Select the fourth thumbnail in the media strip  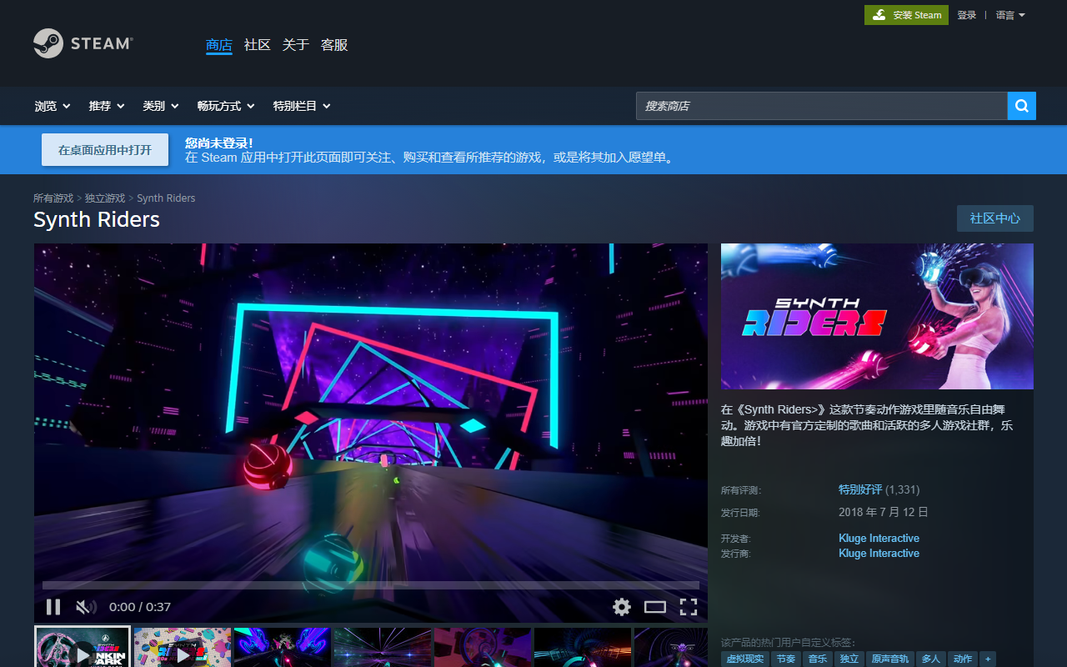(383, 648)
